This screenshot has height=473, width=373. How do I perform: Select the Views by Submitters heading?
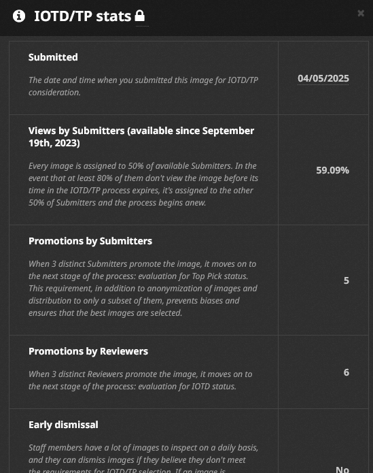tap(141, 137)
